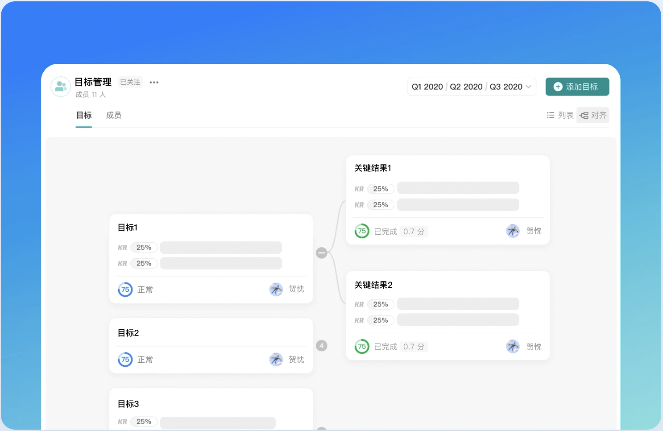Click the 贺忱 name on 目标1
The height and width of the screenshot is (431, 663).
(x=296, y=289)
